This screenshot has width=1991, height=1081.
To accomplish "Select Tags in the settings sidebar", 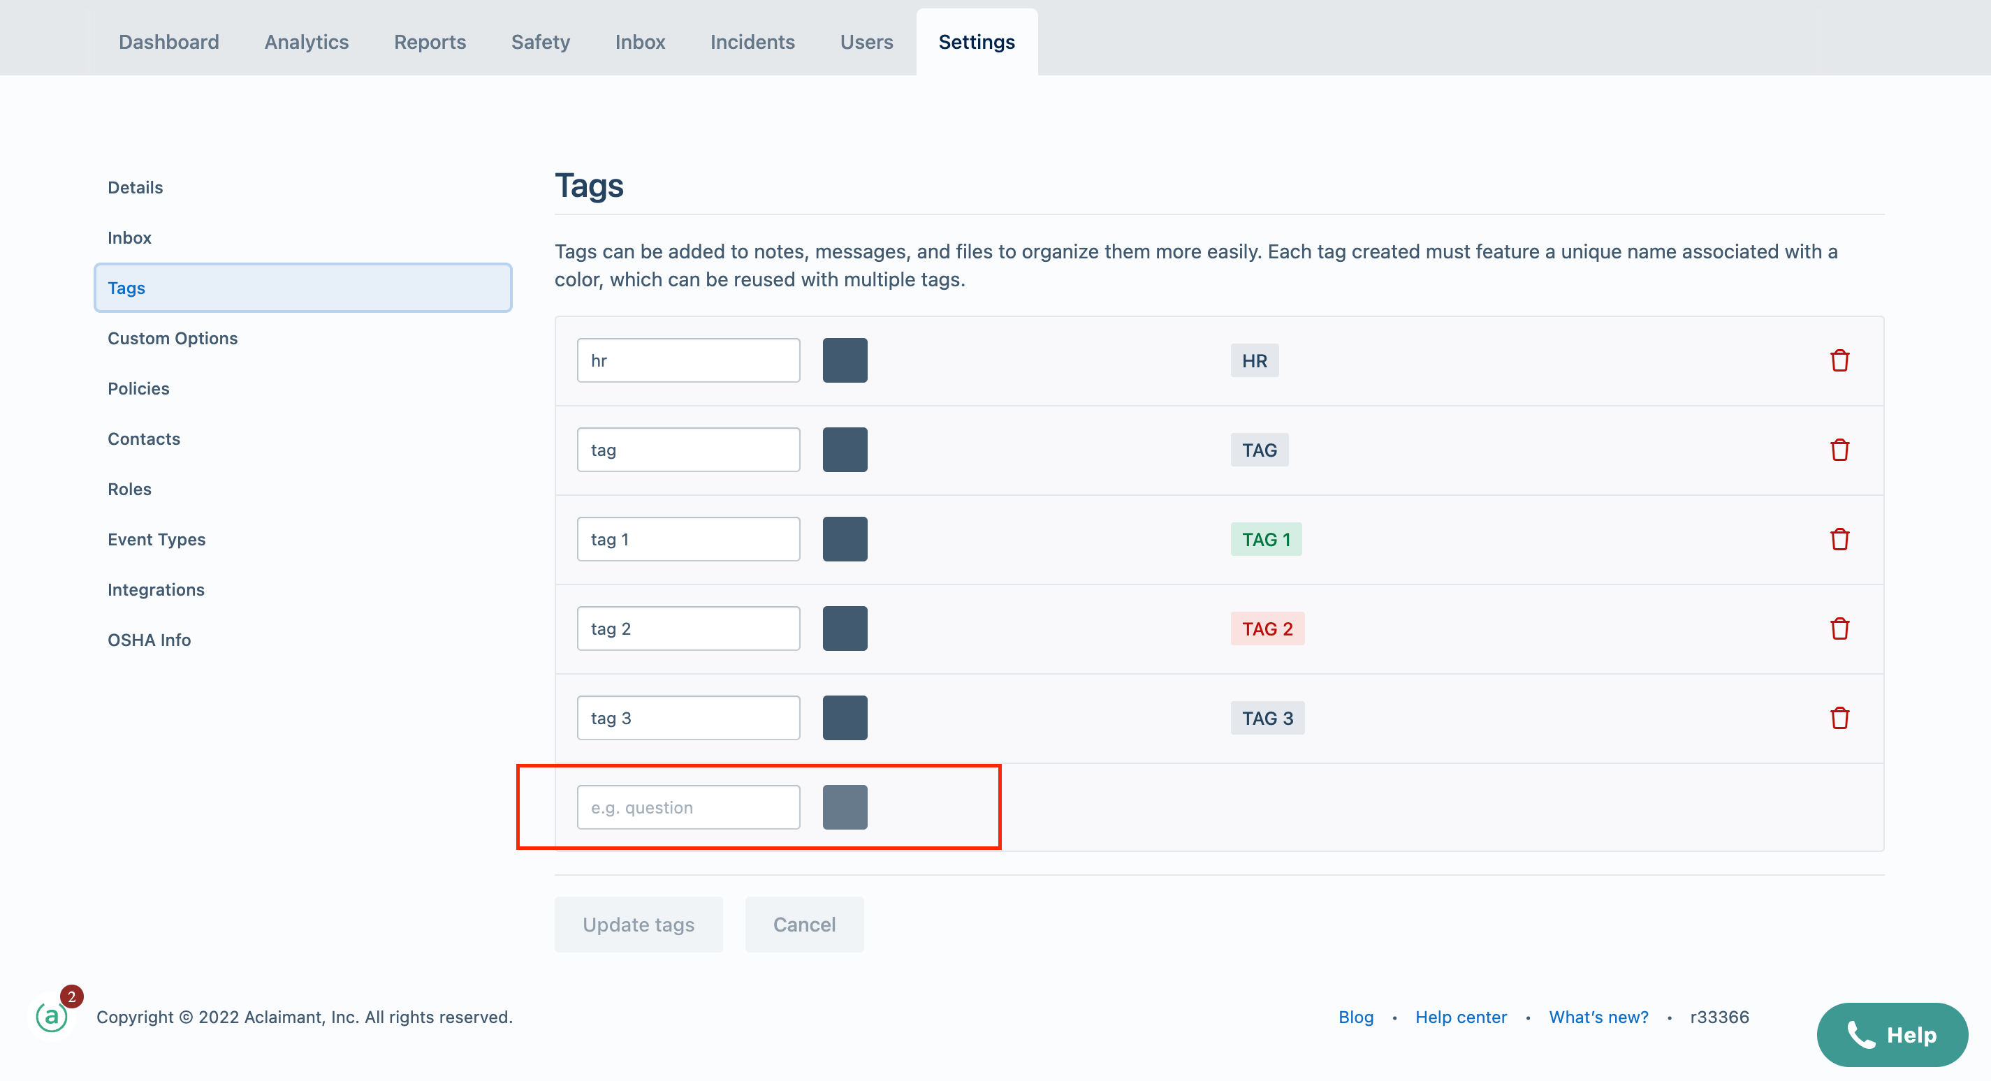I will point(302,288).
